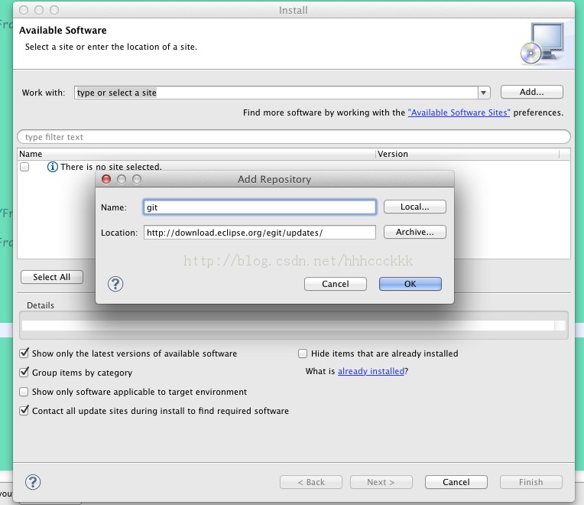Browse with the Archive... button
This screenshot has height=505, width=584.
click(414, 232)
